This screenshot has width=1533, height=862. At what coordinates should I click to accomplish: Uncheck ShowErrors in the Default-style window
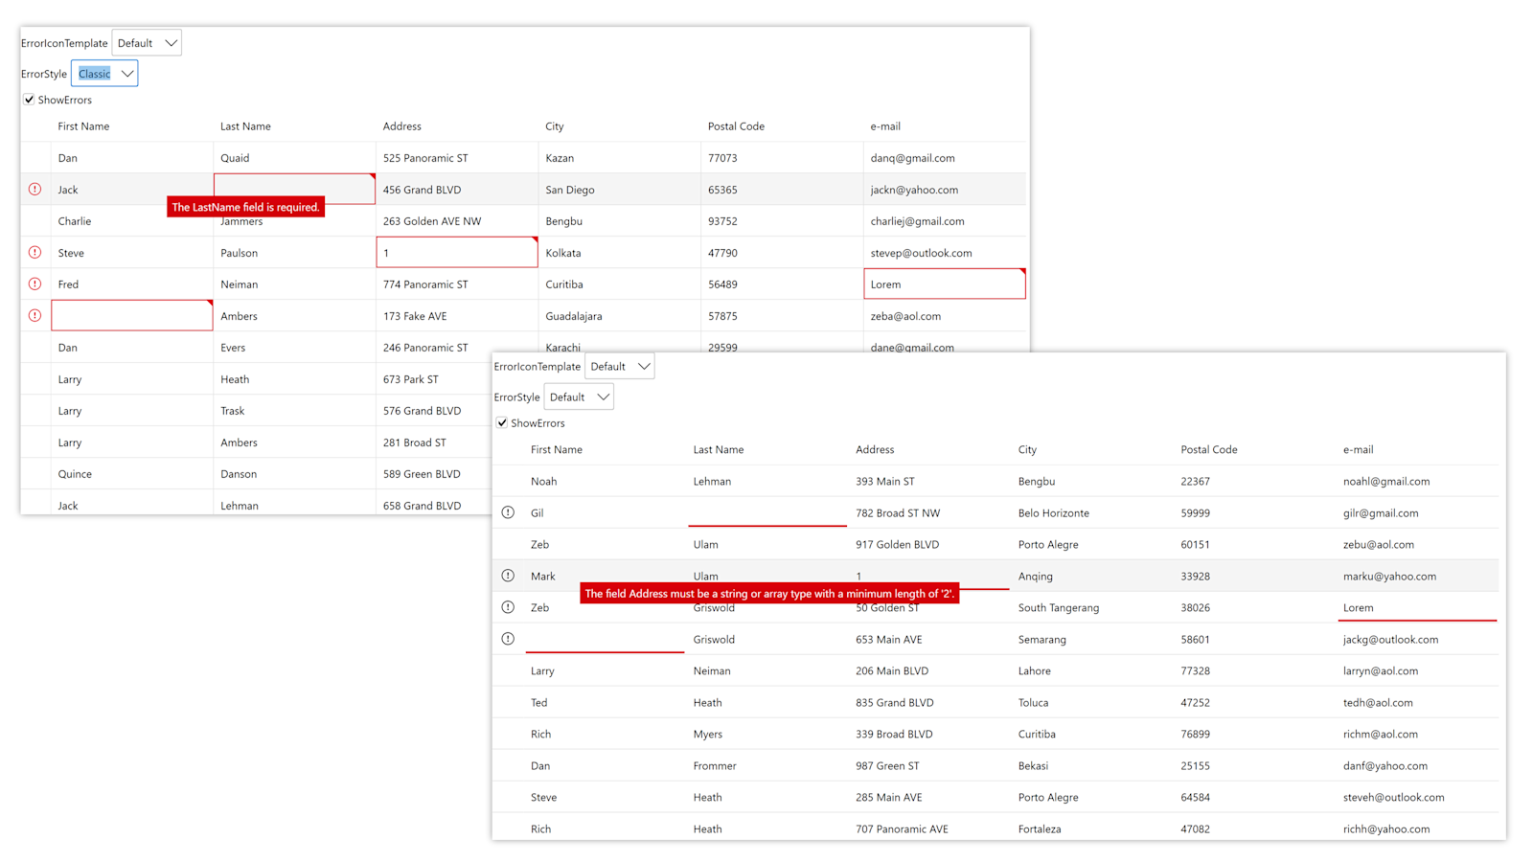[502, 422]
